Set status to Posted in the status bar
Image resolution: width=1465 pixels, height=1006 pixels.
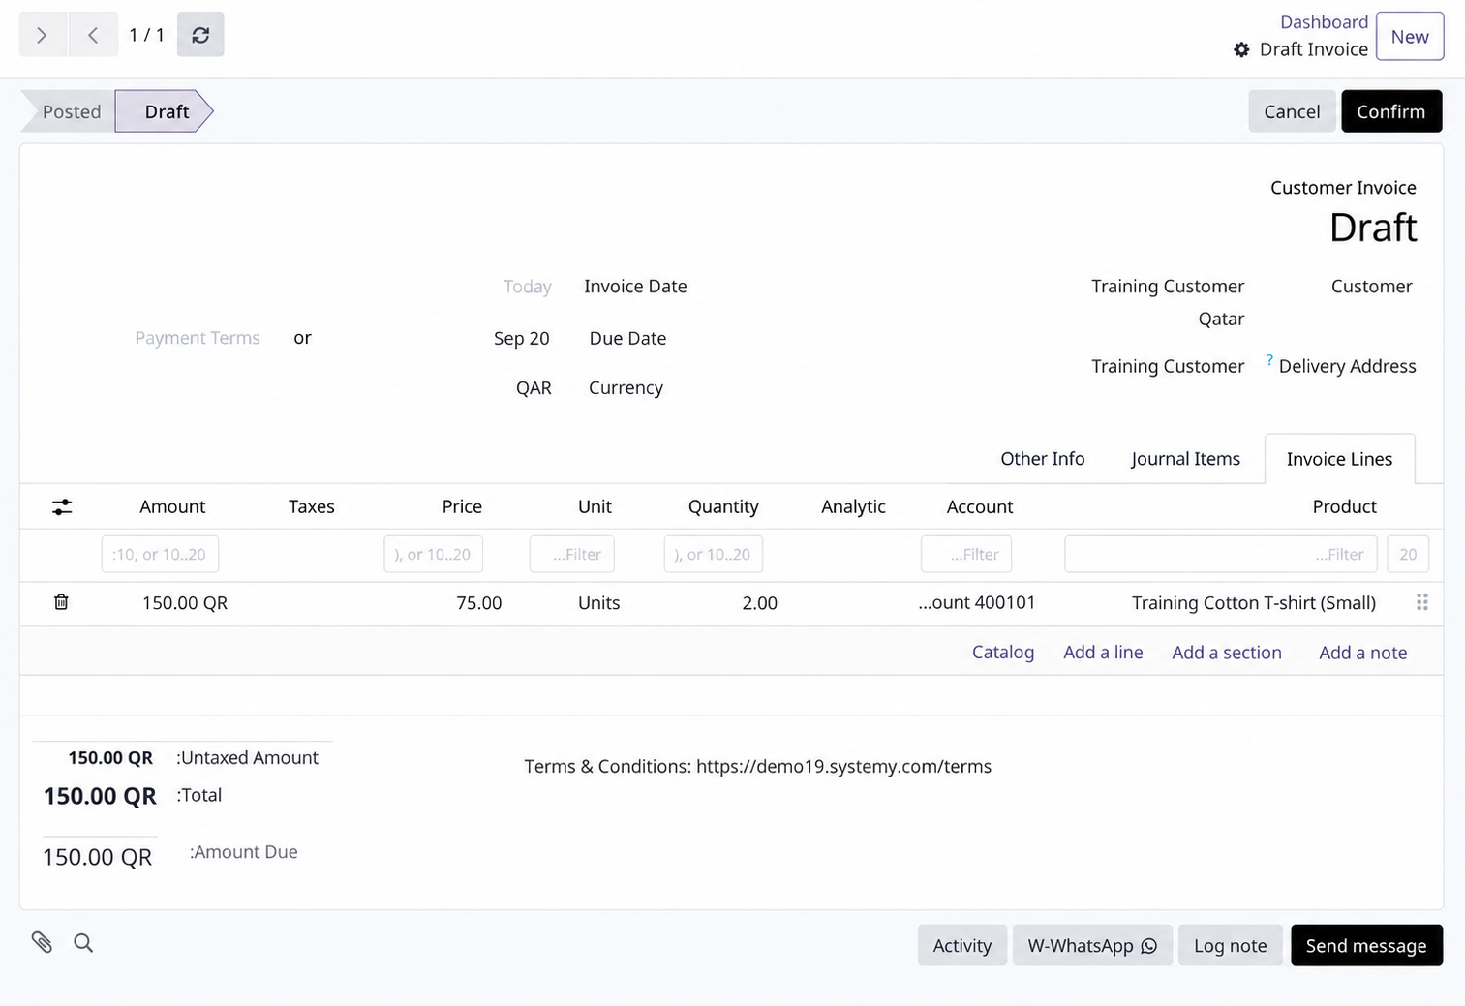[70, 111]
